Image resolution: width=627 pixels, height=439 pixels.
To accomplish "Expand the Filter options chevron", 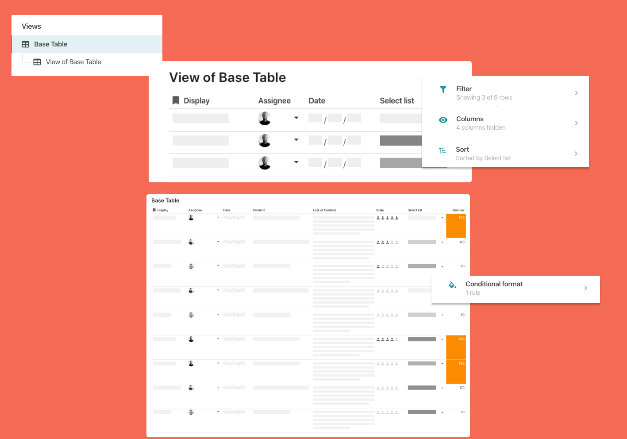I will (576, 93).
